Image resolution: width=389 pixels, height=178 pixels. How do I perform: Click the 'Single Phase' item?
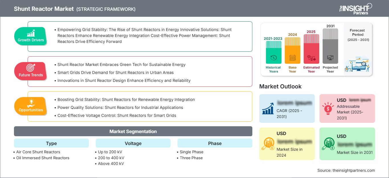pos(192,152)
